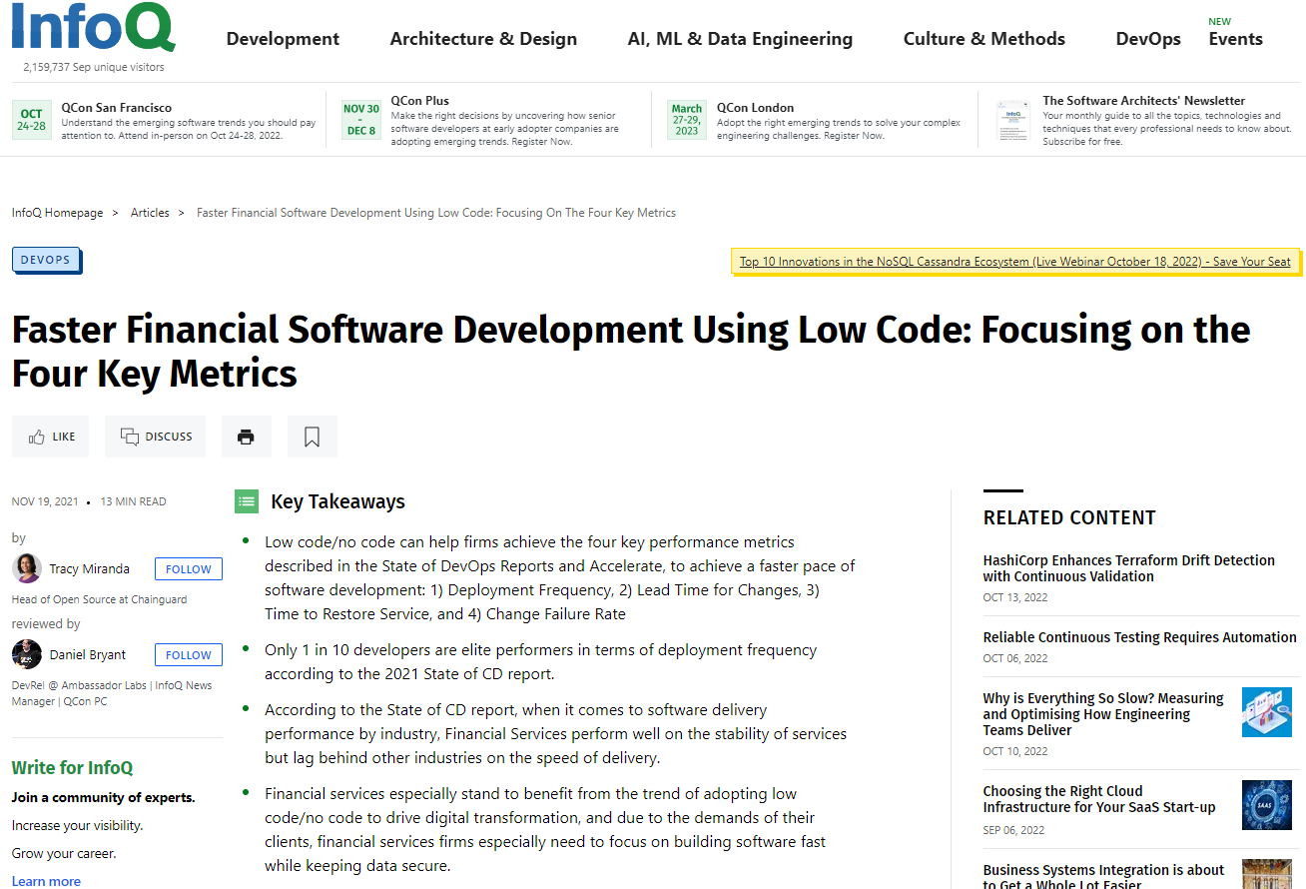
Task: Click the DEVOPS topic tag
Action: point(46,260)
